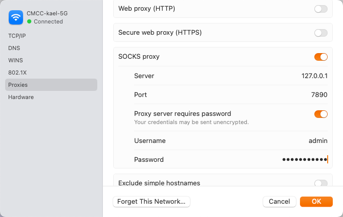This screenshot has height=217, width=343.
Task: Select the Proxies sidebar item
Action: click(x=18, y=85)
